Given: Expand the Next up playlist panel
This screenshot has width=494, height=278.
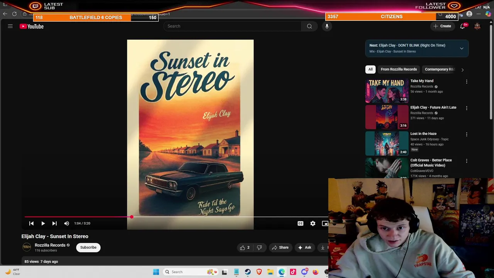Looking at the screenshot, I should pos(462,48).
